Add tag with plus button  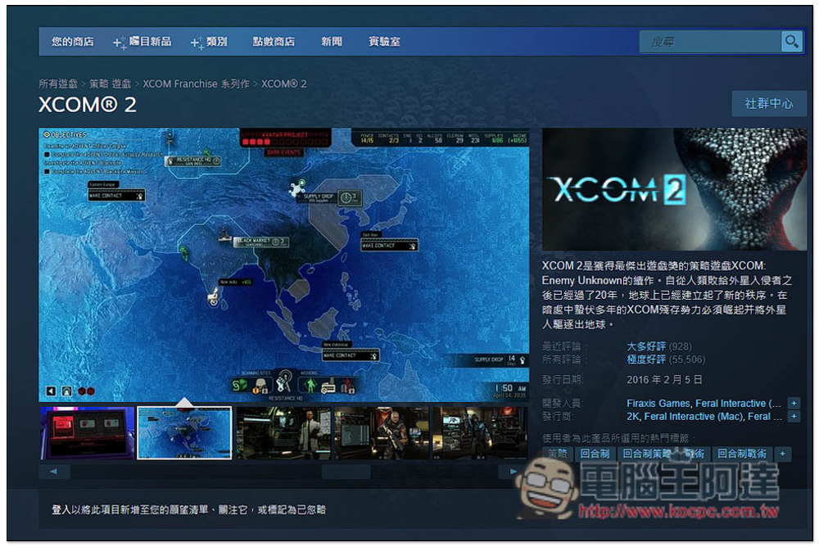coord(783,454)
